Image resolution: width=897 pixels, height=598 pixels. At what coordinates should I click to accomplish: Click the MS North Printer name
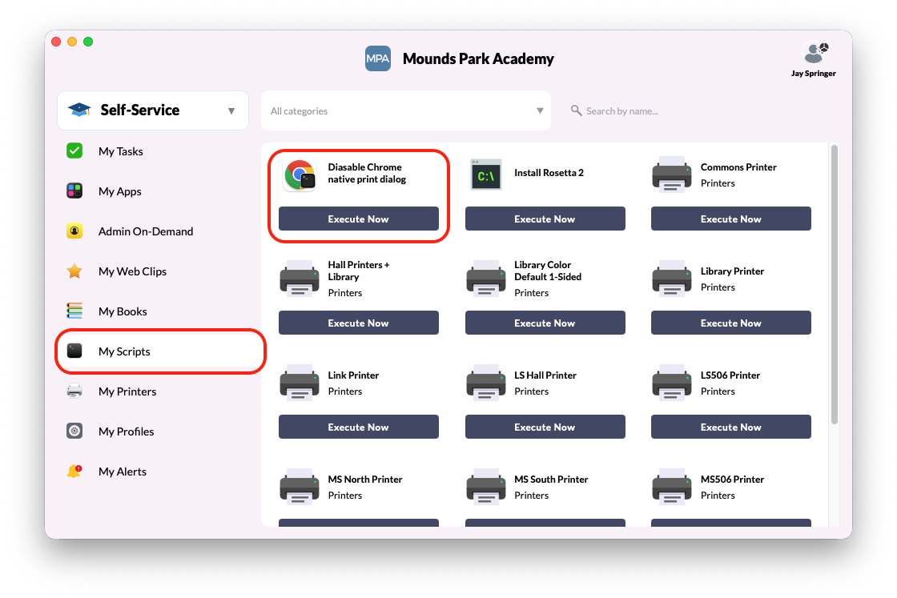(365, 479)
